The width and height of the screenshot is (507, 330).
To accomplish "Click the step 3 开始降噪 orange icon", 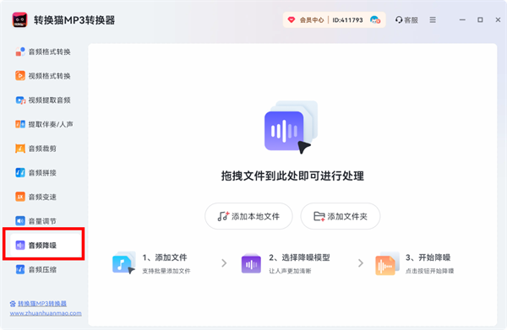I will 387,263.
